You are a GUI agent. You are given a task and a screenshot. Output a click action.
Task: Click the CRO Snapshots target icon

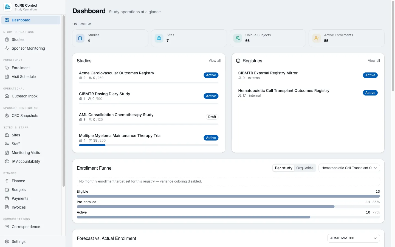pos(7,116)
